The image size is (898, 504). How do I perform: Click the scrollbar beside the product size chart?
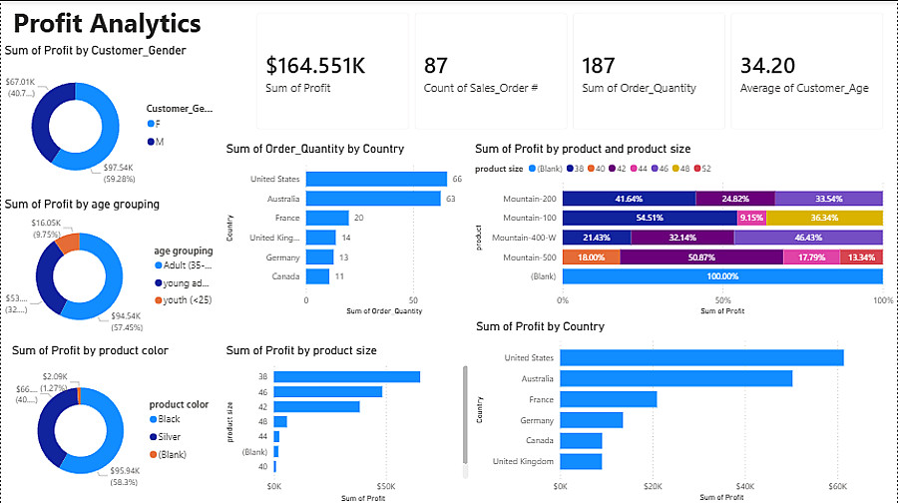click(465, 414)
